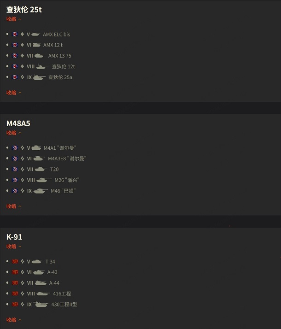Open the M4A3E8 谢尔曼 tank link

tap(67, 159)
